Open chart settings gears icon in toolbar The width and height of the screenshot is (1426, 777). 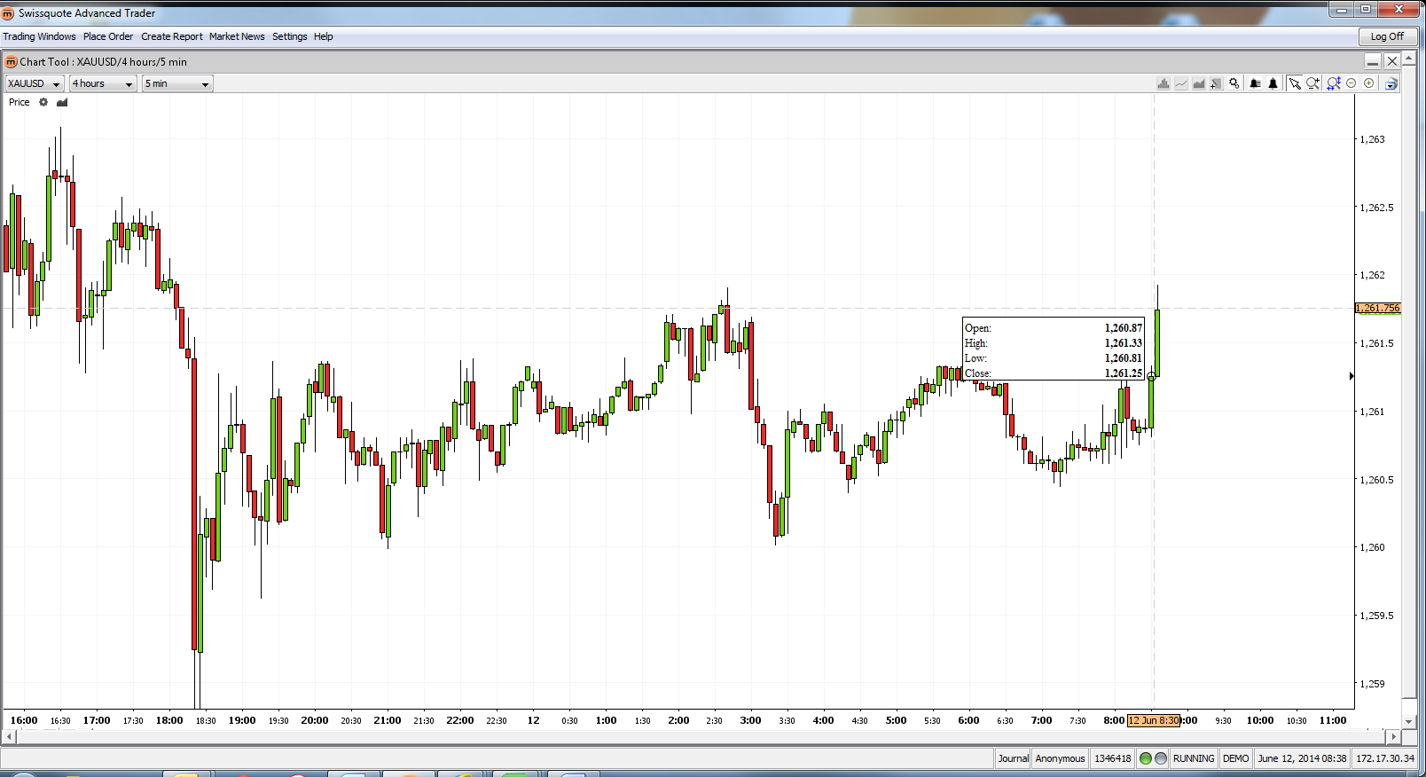tap(1234, 83)
